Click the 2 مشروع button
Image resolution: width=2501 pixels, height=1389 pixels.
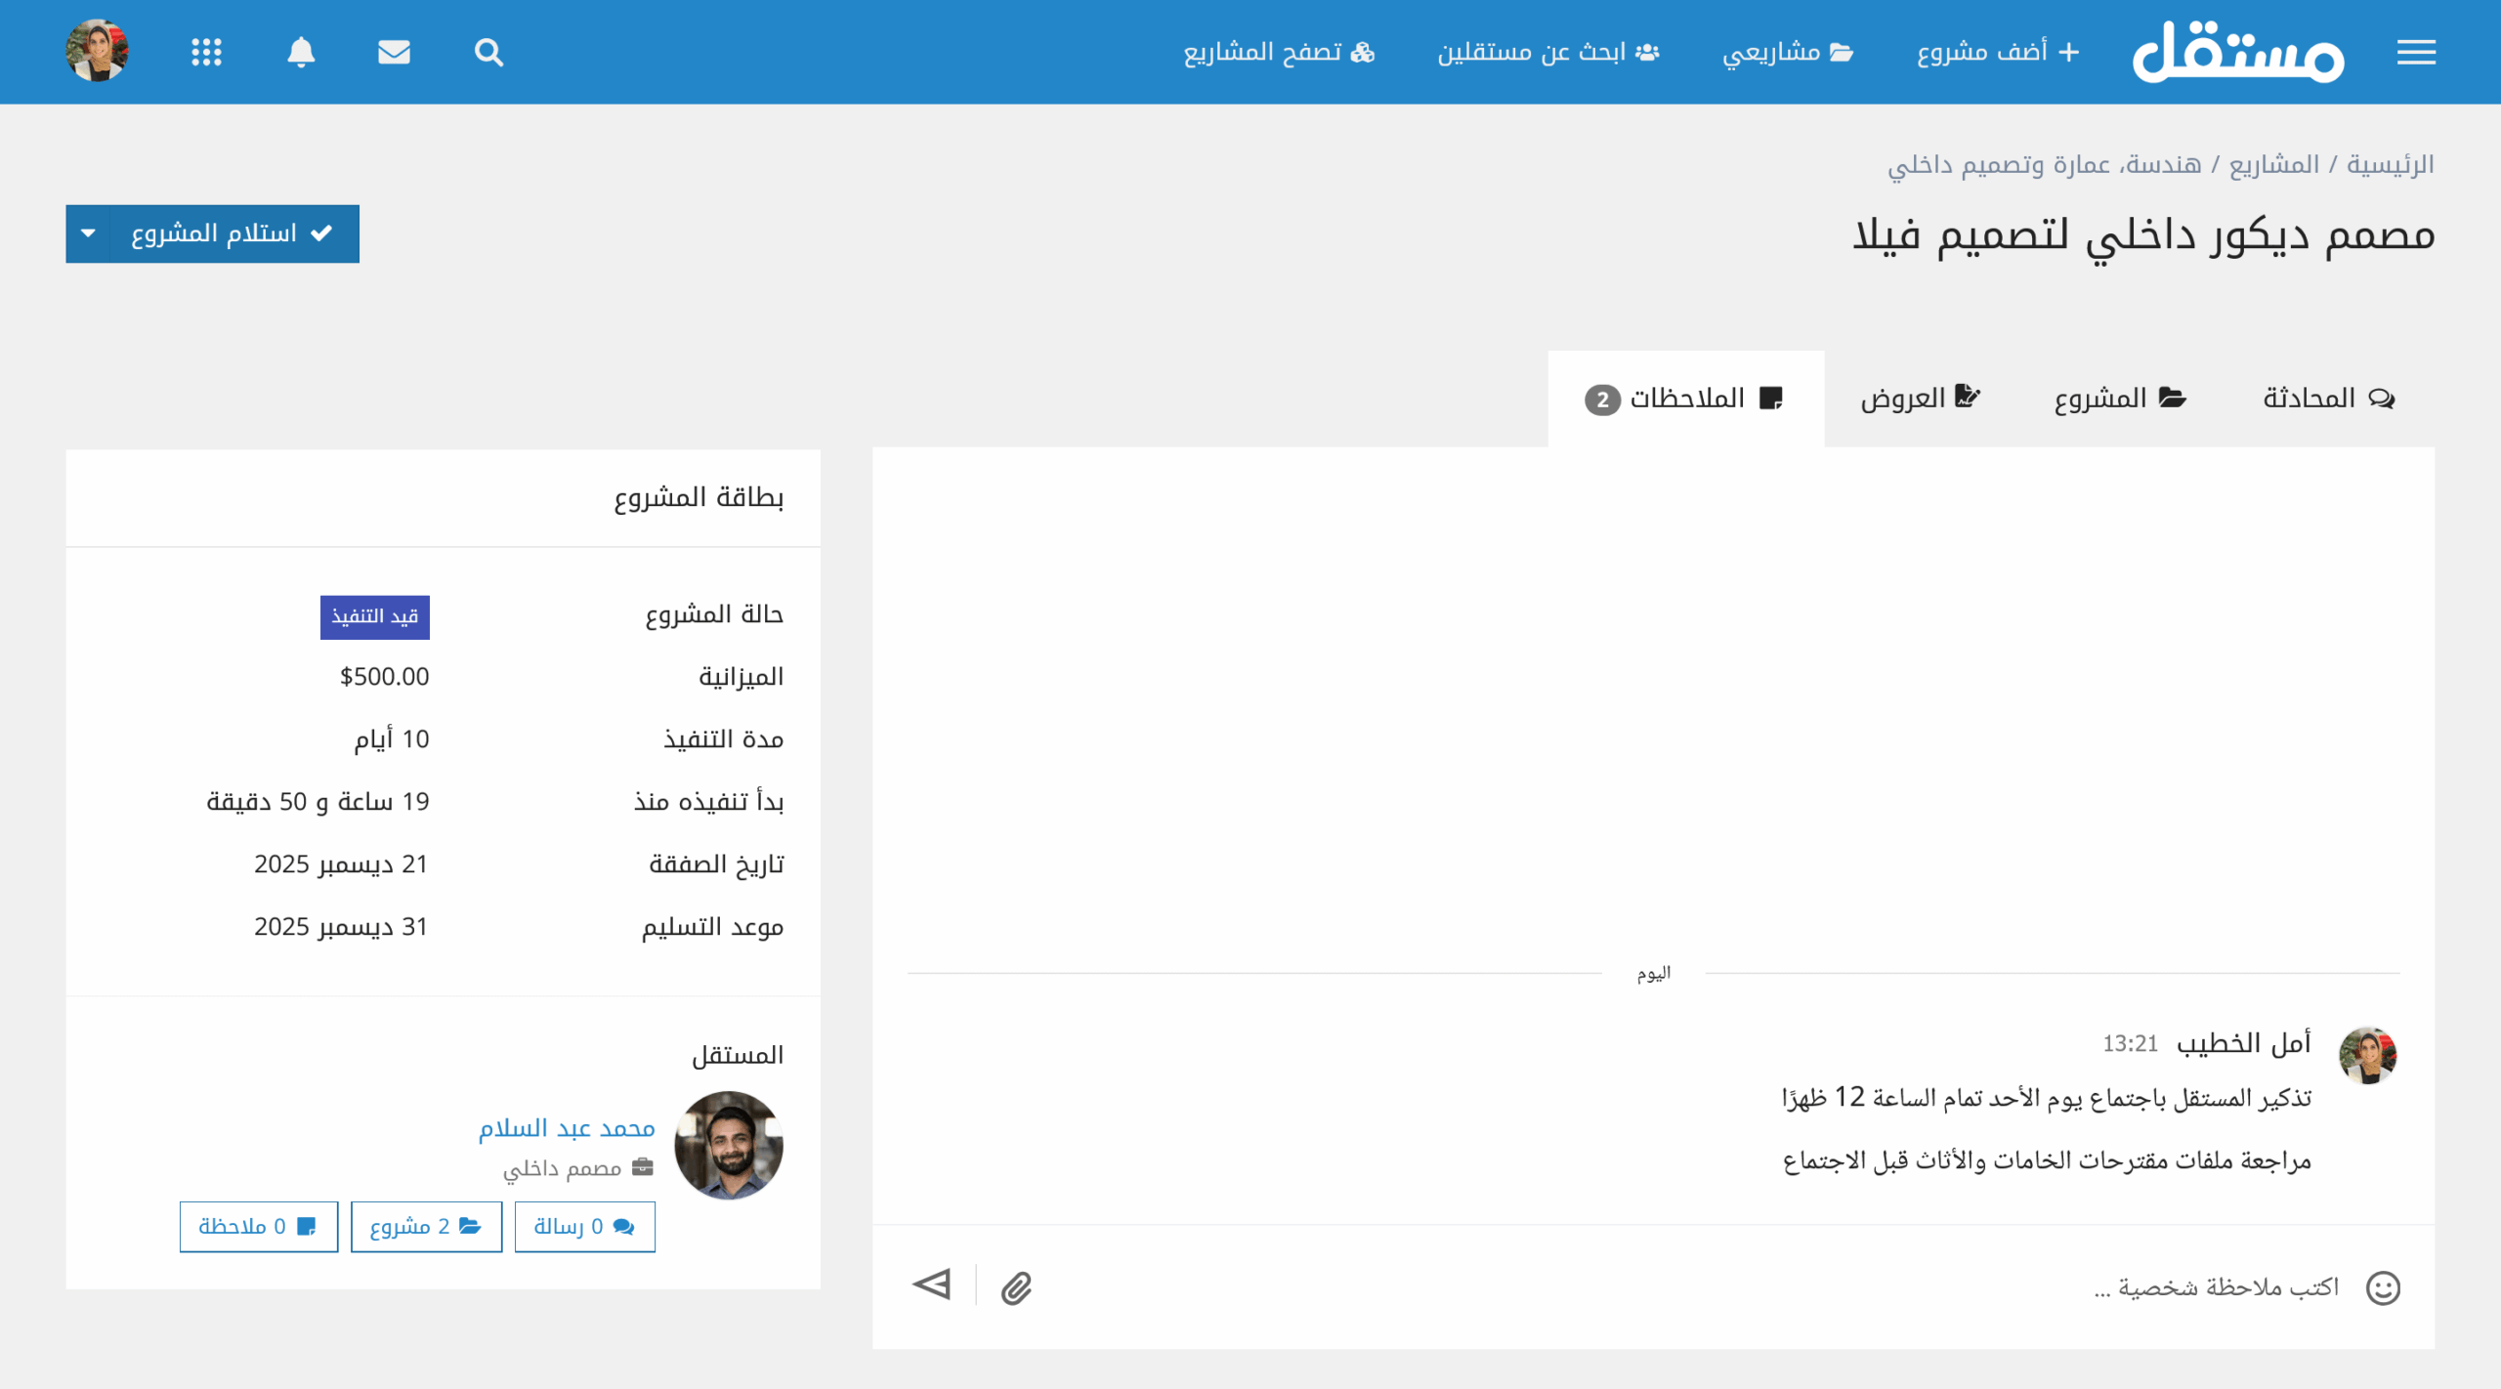[426, 1227]
